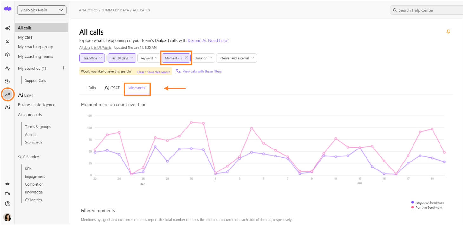Open the Ai sparkle icon in sidebar
Viewport: 463px width, 225px height.
pyautogui.click(x=8, y=28)
